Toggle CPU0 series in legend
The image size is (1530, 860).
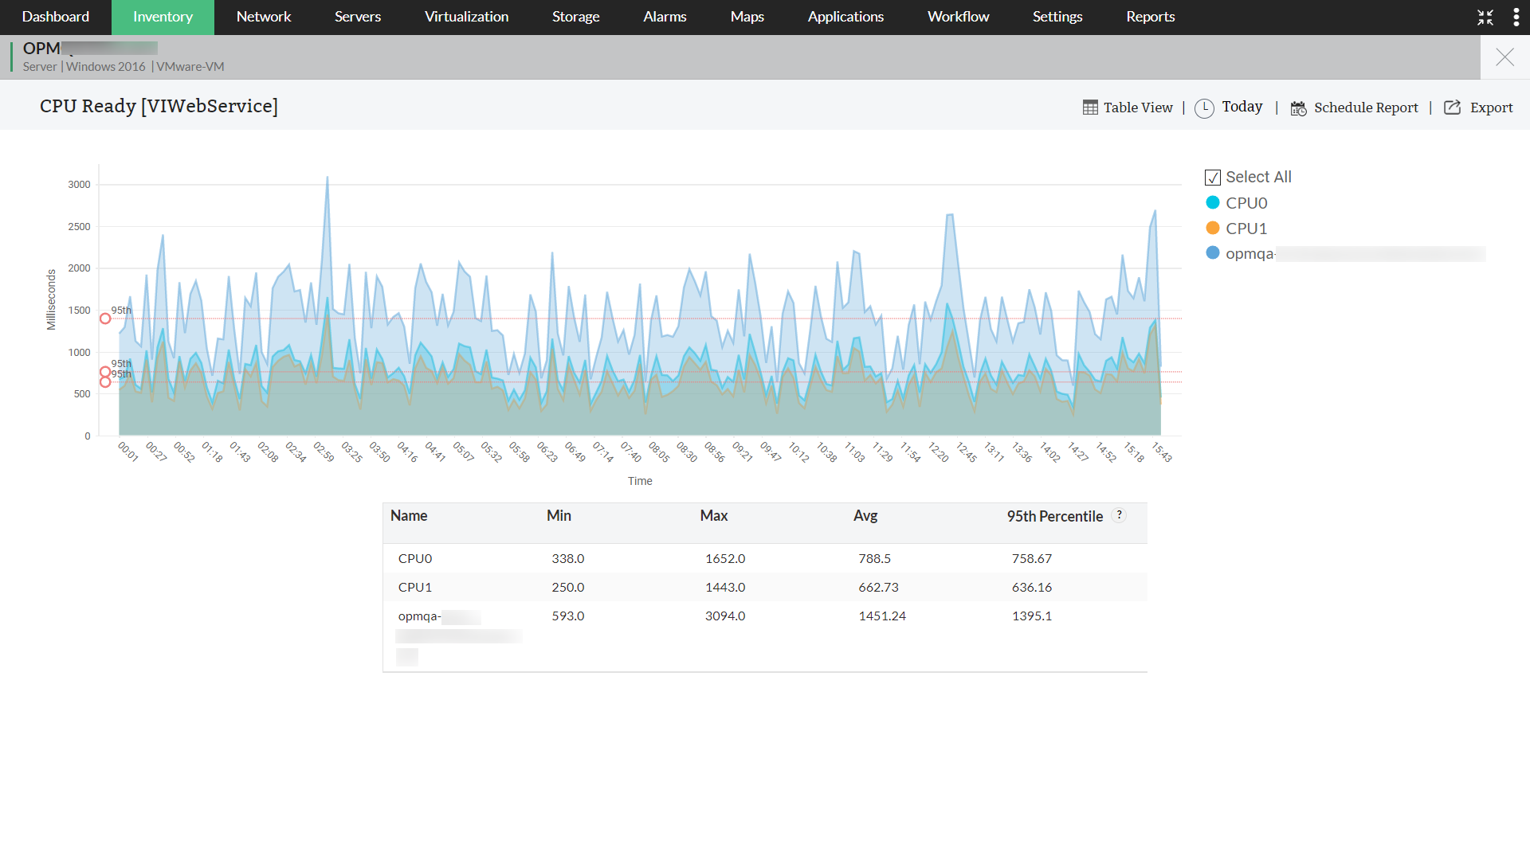coord(1246,203)
